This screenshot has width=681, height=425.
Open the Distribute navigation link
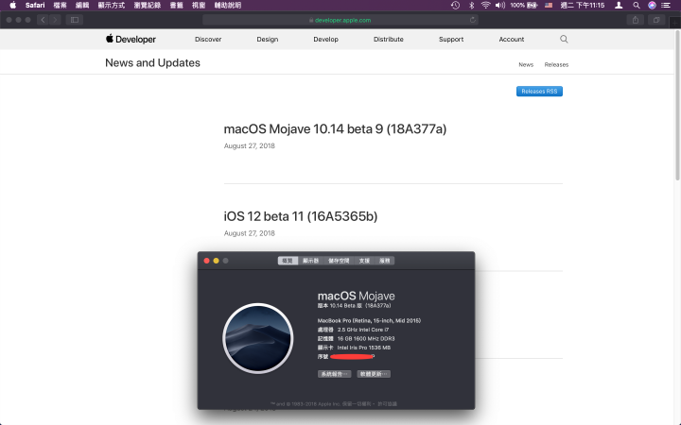pyautogui.click(x=389, y=39)
